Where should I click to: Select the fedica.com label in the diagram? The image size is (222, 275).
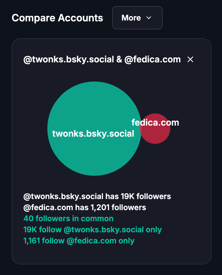(156, 122)
